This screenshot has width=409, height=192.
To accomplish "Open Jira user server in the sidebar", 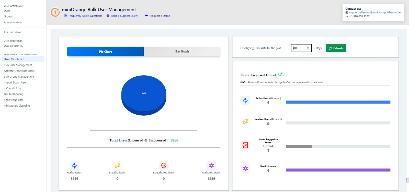I will pos(13,32).
